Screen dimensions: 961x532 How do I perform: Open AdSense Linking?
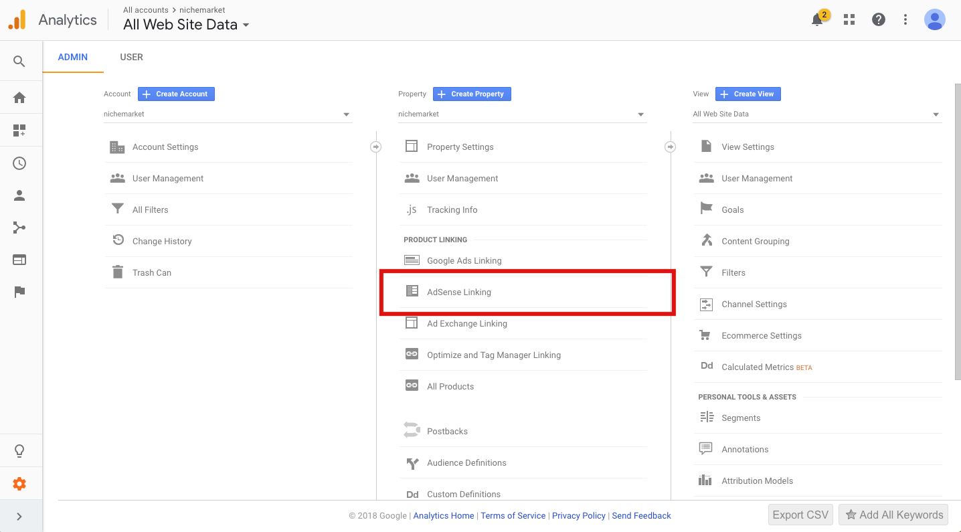523,292
